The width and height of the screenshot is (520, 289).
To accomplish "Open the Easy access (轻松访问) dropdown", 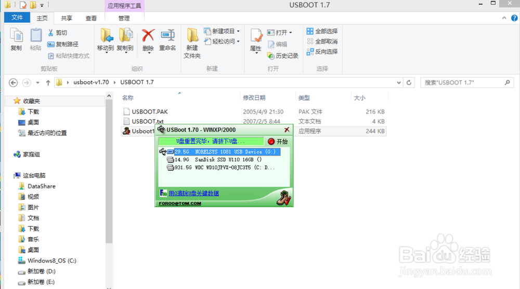I will [222, 42].
